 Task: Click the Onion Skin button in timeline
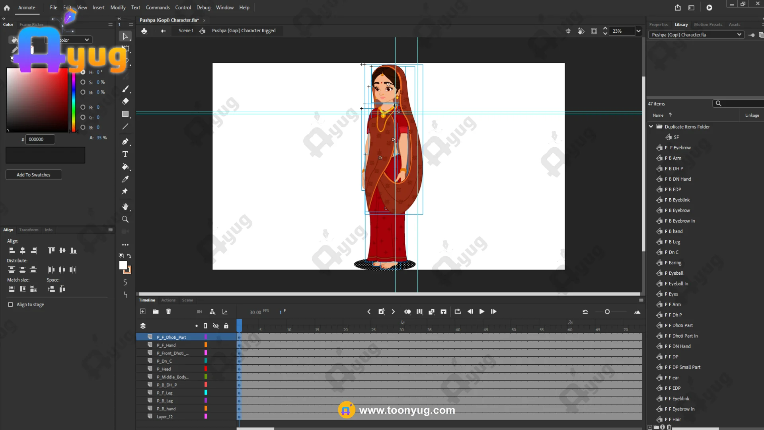407,312
